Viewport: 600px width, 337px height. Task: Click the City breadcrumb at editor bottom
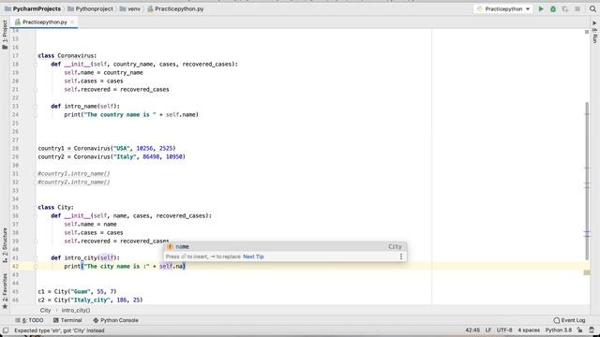45,310
